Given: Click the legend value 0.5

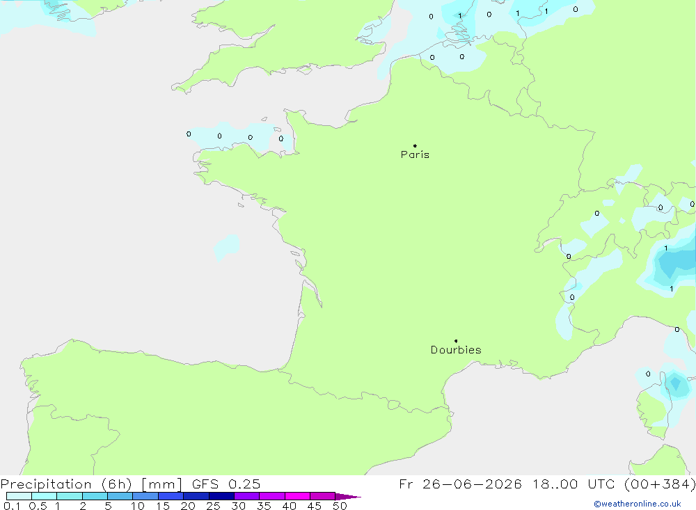Looking at the screenshot, I should tap(38, 506).
